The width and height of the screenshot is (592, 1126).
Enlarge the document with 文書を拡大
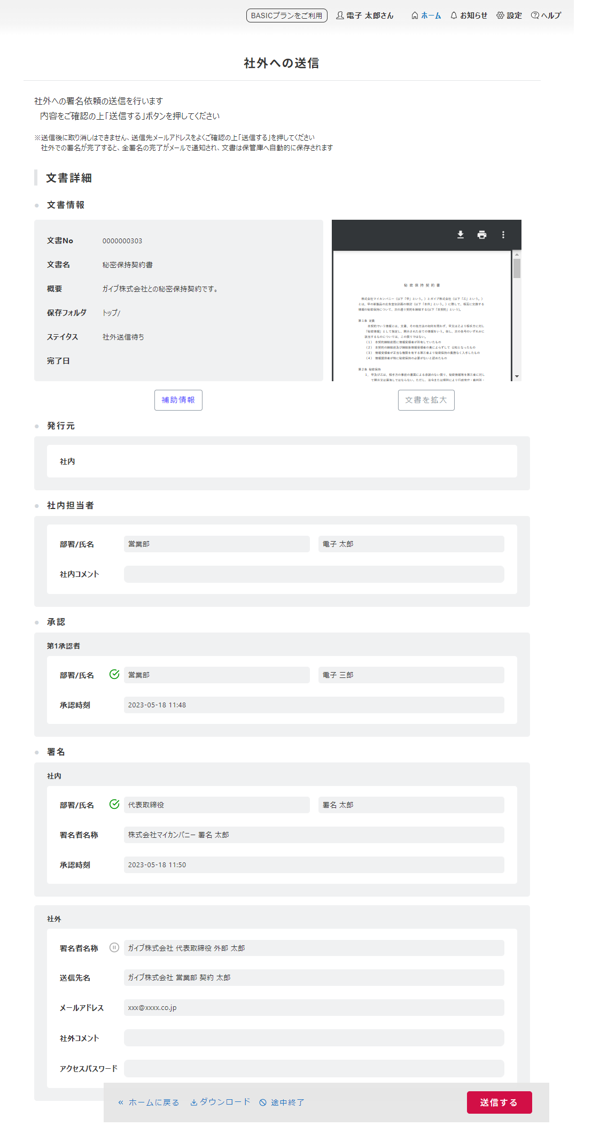pyautogui.click(x=426, y=400)
